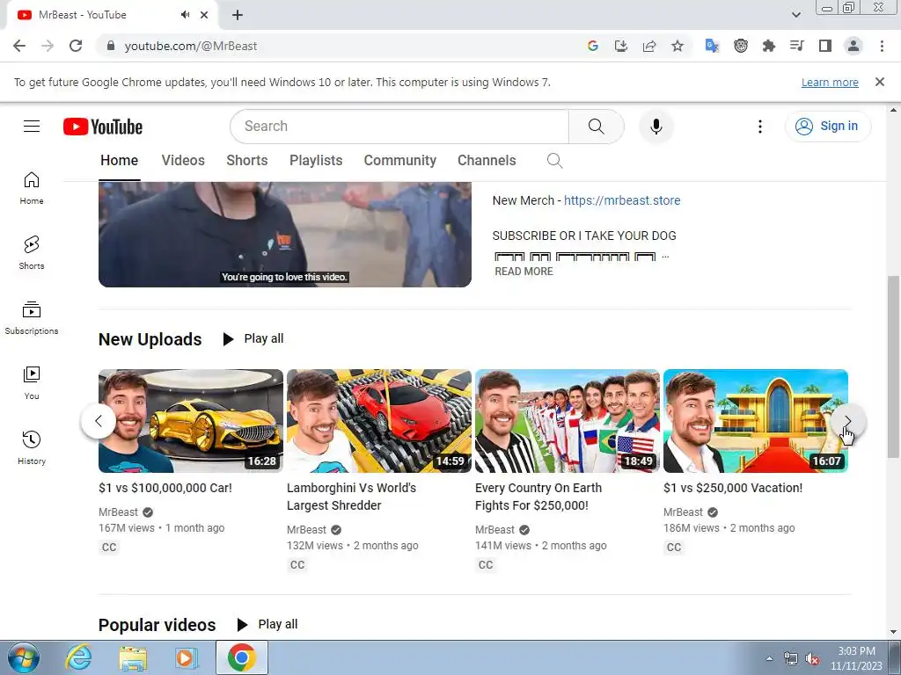Click the YouTube logo
901x675 pixels.
[103, 127]
